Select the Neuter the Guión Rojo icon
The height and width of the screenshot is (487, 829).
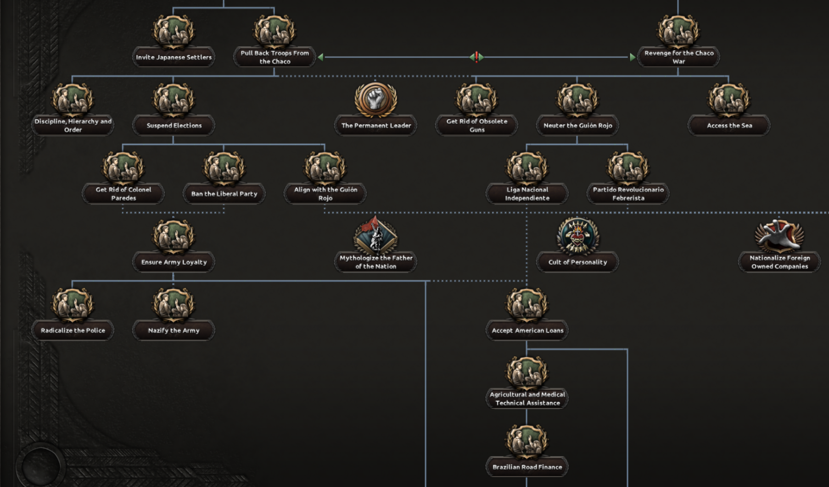pos(577,99)
